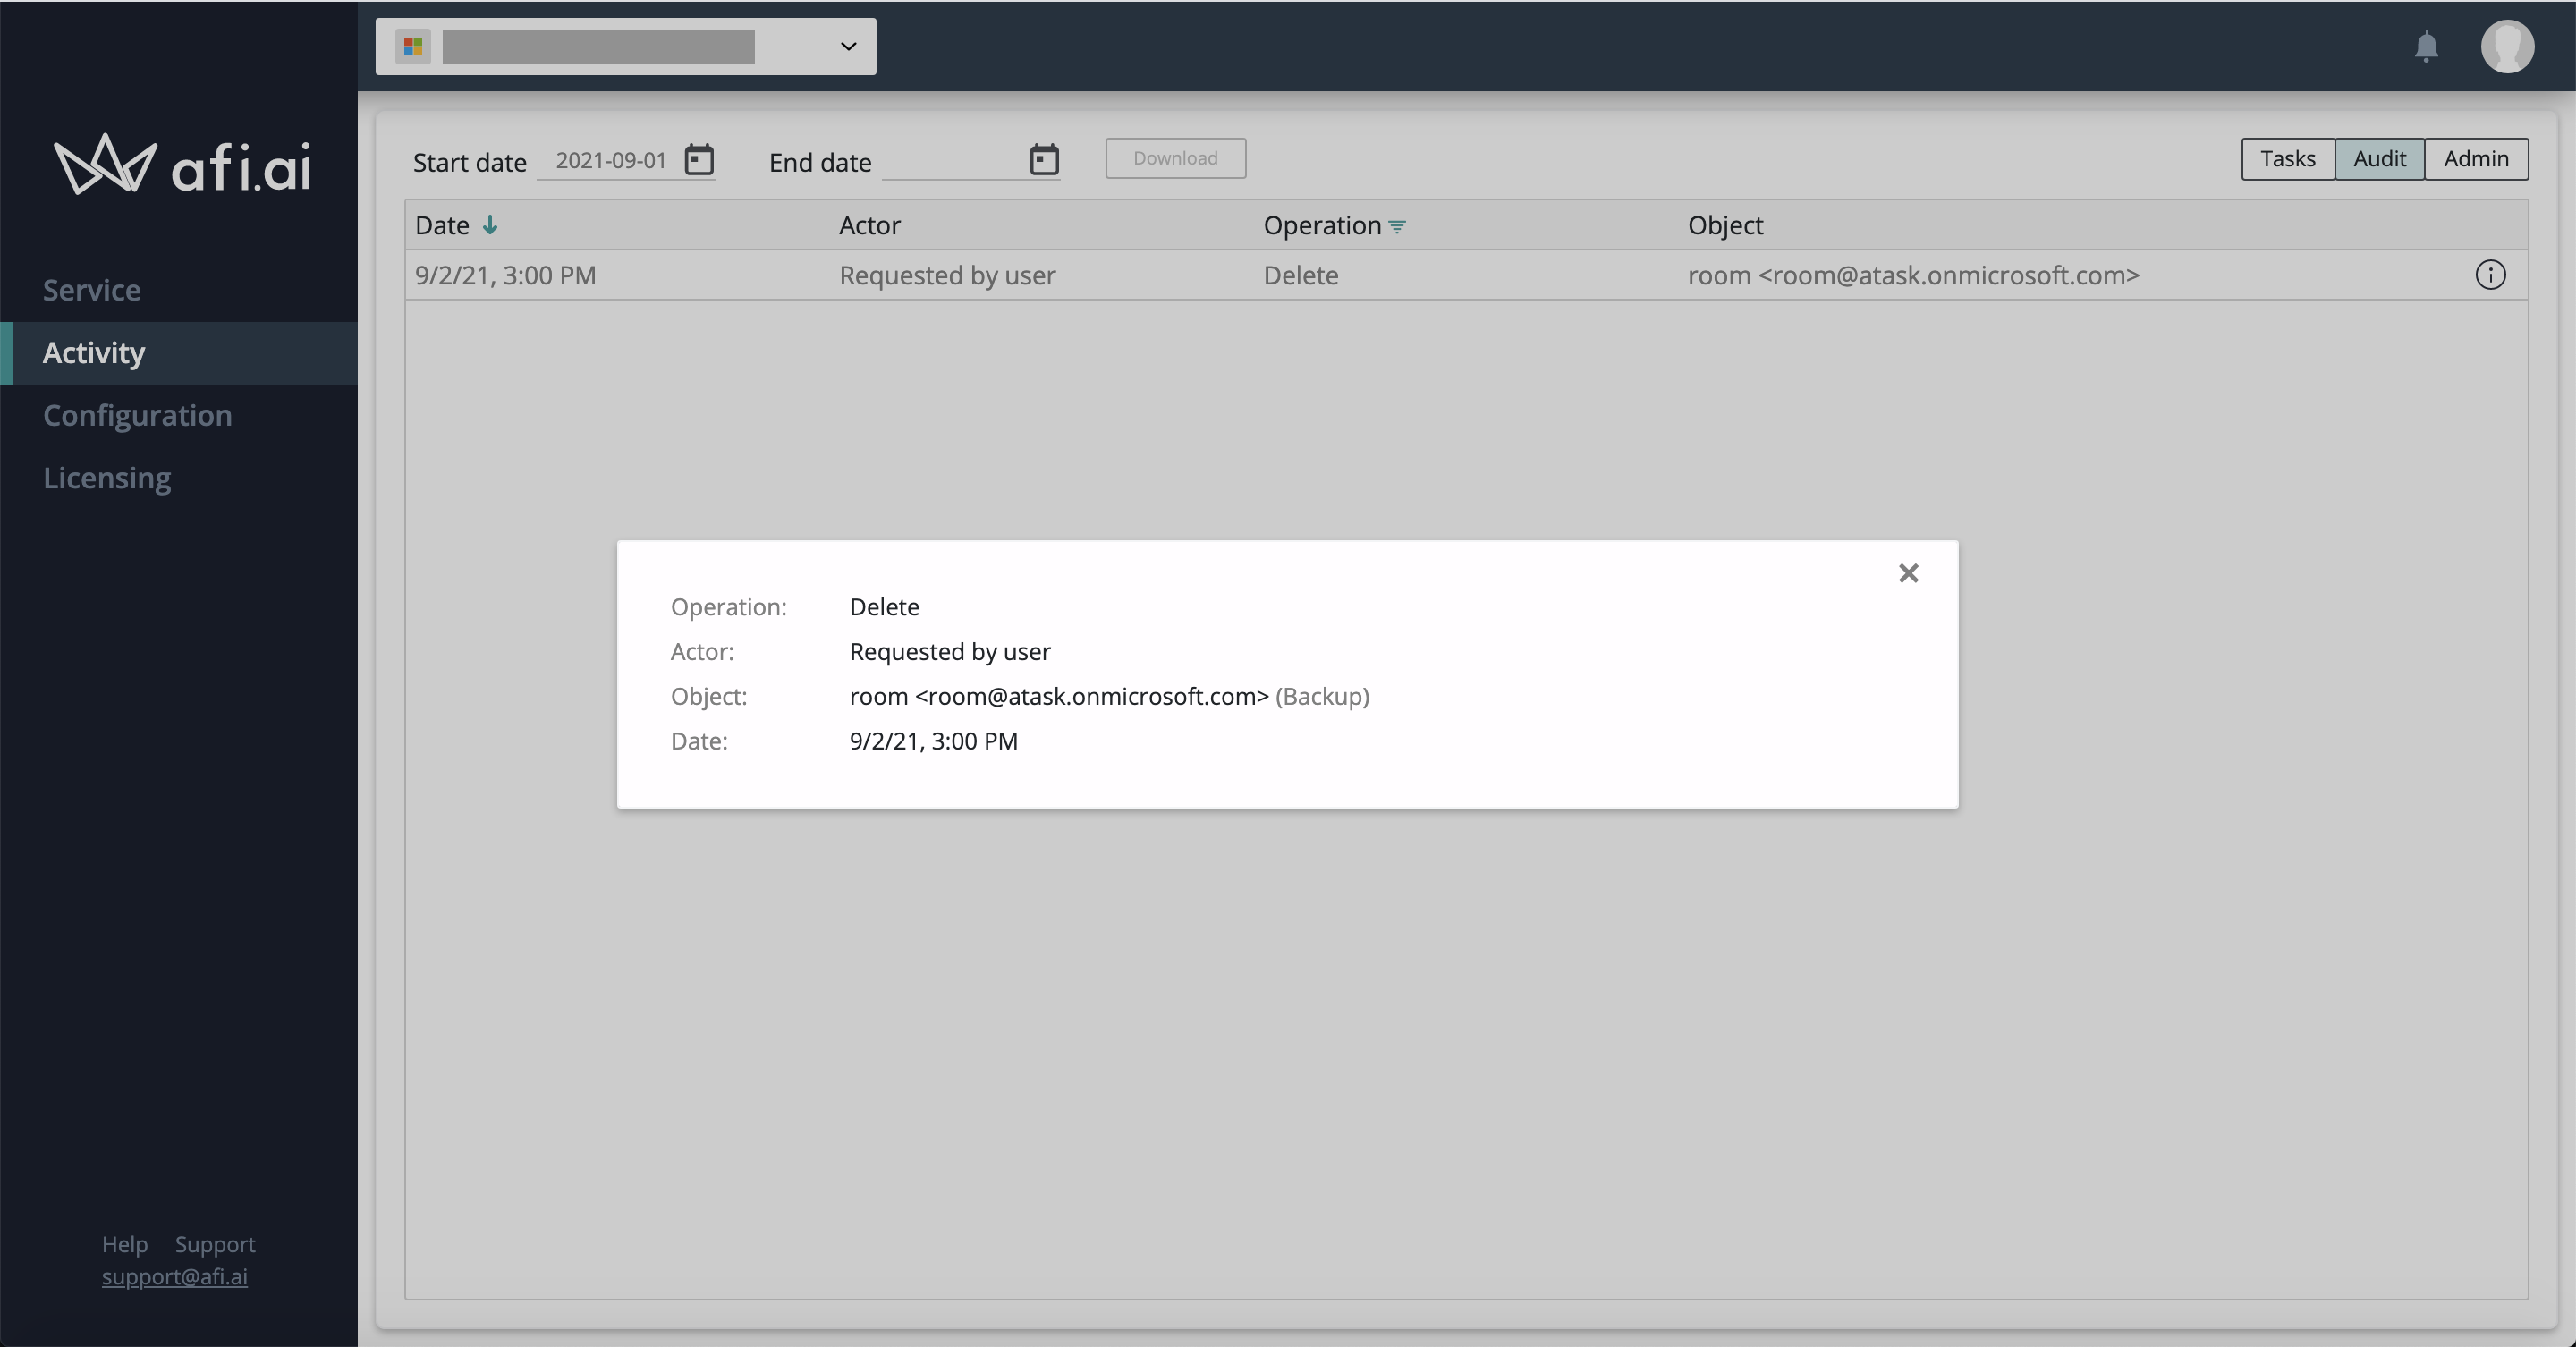
Task: Open the notifications bell
Action: coord(2426,46)
